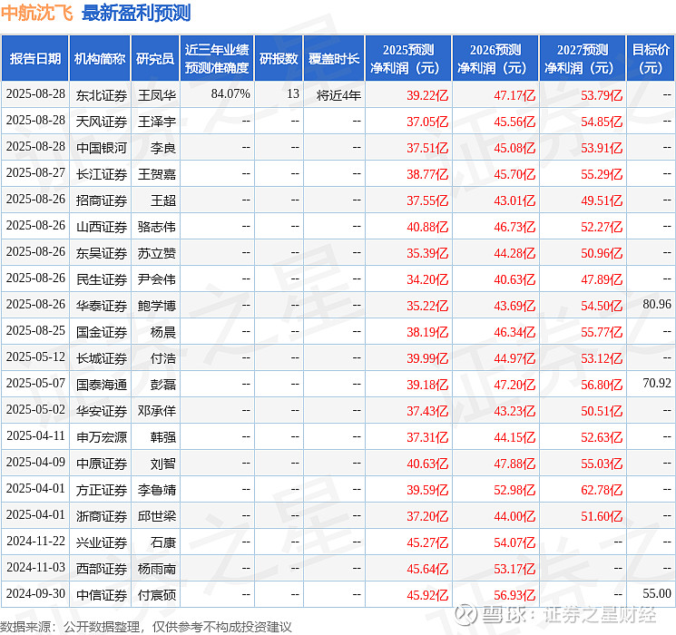Select the 2027预测净利润 column header

click(582, 59)
